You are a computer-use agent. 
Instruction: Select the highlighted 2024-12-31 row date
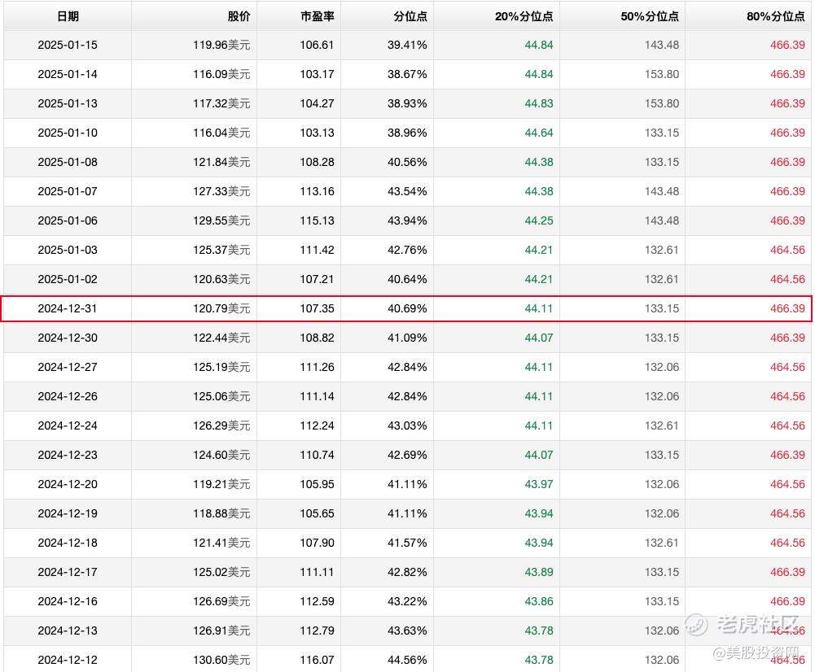pos(68,308)
